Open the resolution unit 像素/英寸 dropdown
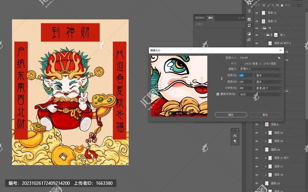Screen dimensions: 308x192 pos(268,88)
